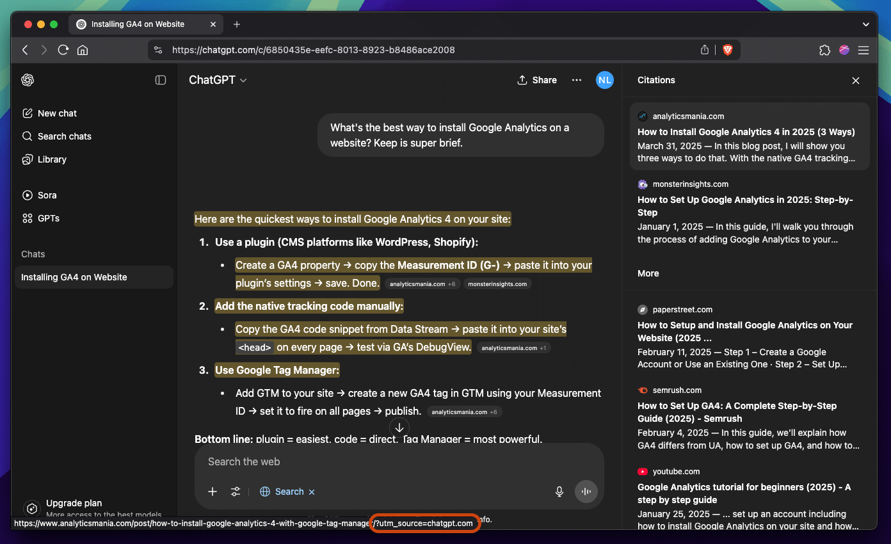The image size is (891, 544).
Task: Click the browser forward arrow
Action: [x=44, y=50]
